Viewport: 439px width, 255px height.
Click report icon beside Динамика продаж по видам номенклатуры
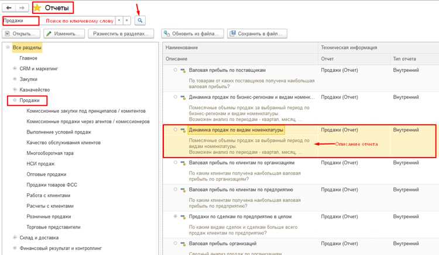coord(183,130)
